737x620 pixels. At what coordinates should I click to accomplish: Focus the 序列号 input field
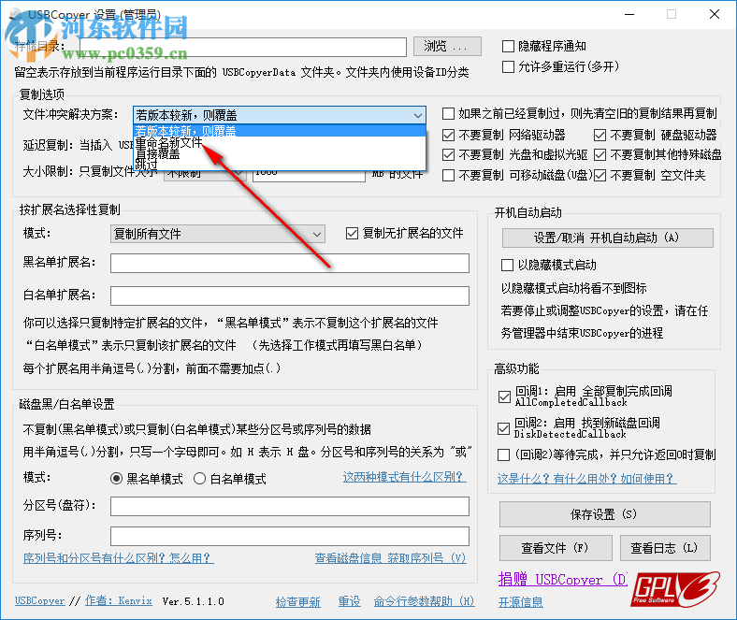[290, 536]
